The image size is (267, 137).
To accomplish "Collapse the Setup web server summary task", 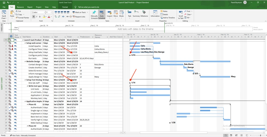I will [x=25, y=43].
